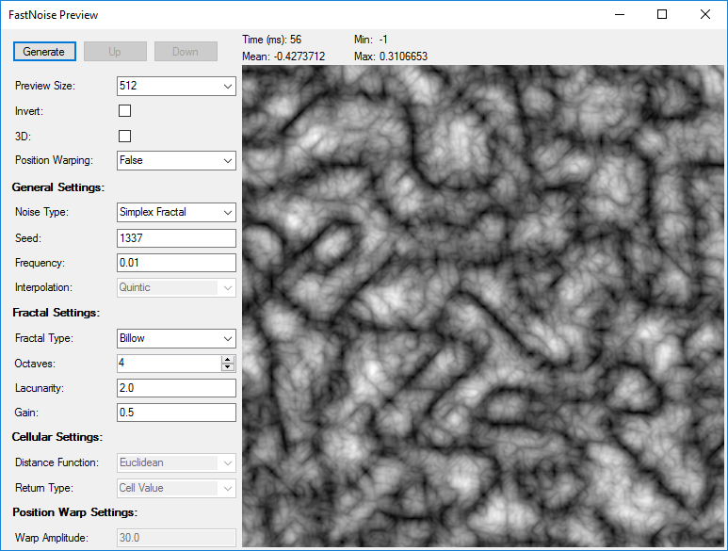
Task: Decrease Octaves with the down stepper arrow
Action: pos(228,367)
